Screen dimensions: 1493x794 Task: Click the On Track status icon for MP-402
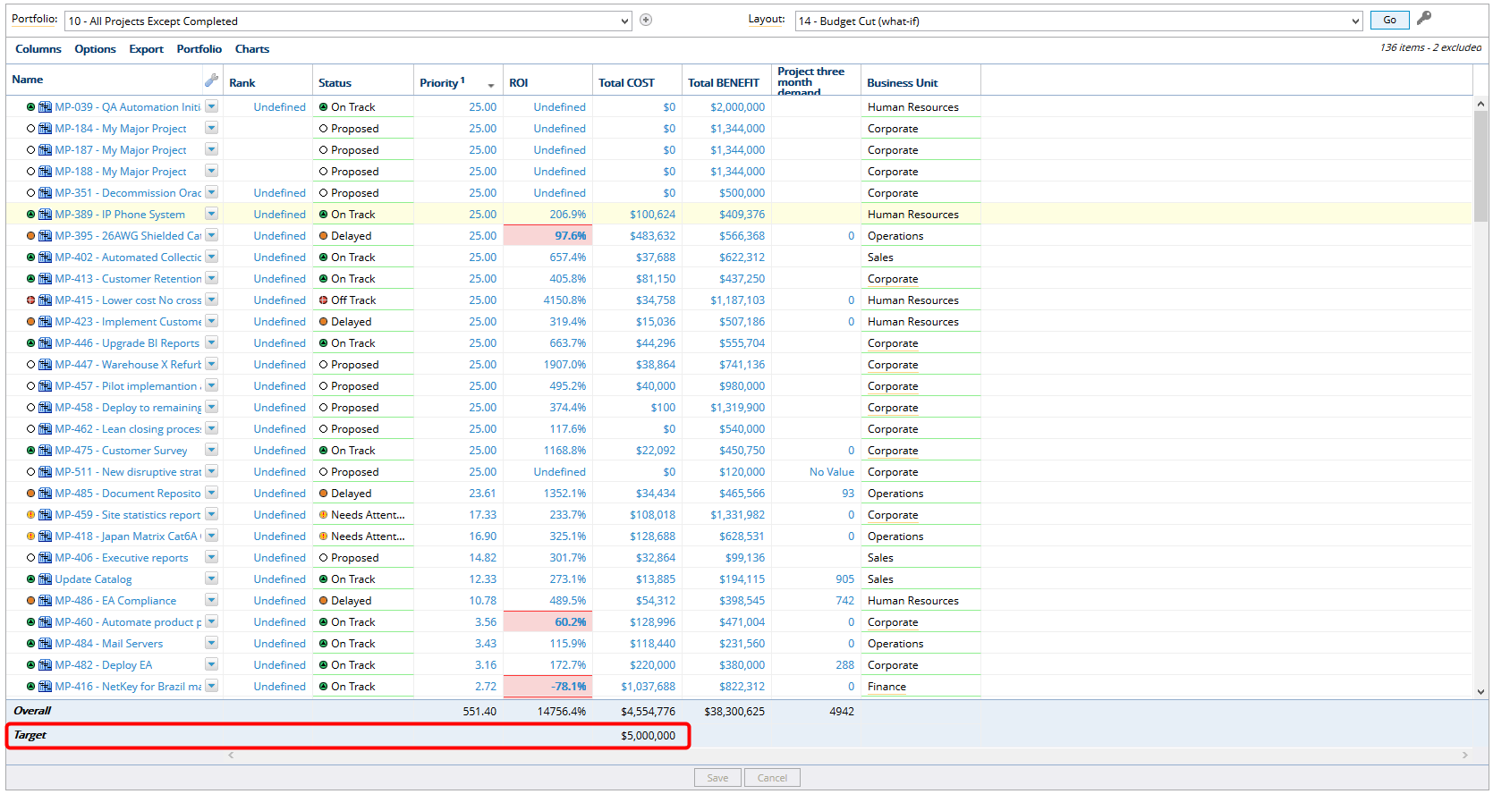coord(324,258)
